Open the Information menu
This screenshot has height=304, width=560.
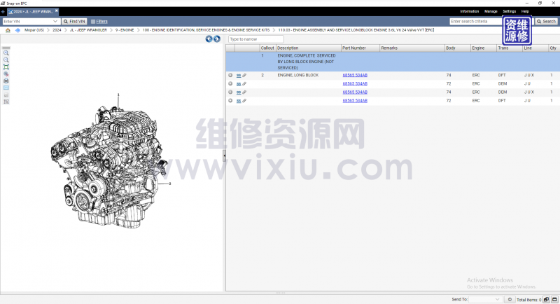(469, 11)
